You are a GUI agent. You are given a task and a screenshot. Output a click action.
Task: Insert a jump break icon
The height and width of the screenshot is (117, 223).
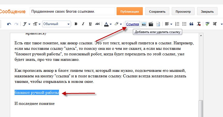point(158,24)
